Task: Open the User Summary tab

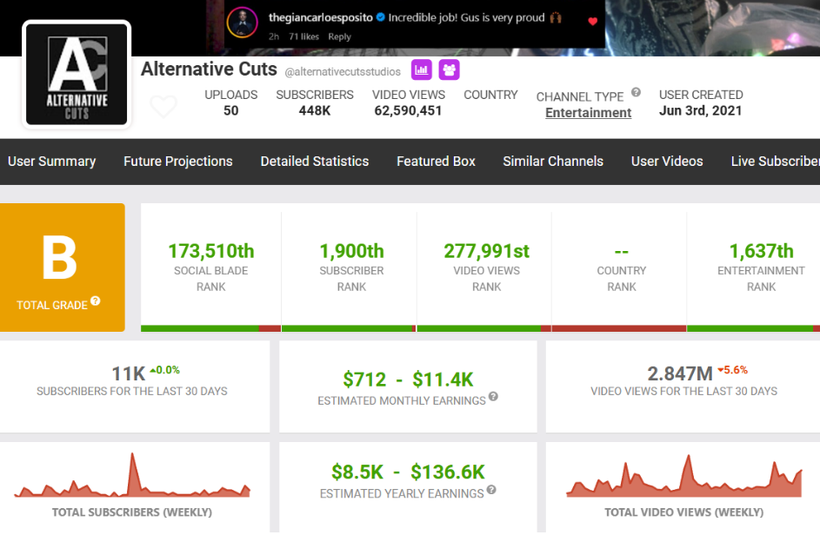Action: (x=52, y=162)
